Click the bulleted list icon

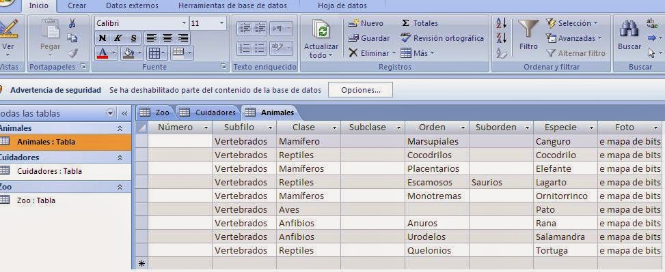[x=260, y=48]
